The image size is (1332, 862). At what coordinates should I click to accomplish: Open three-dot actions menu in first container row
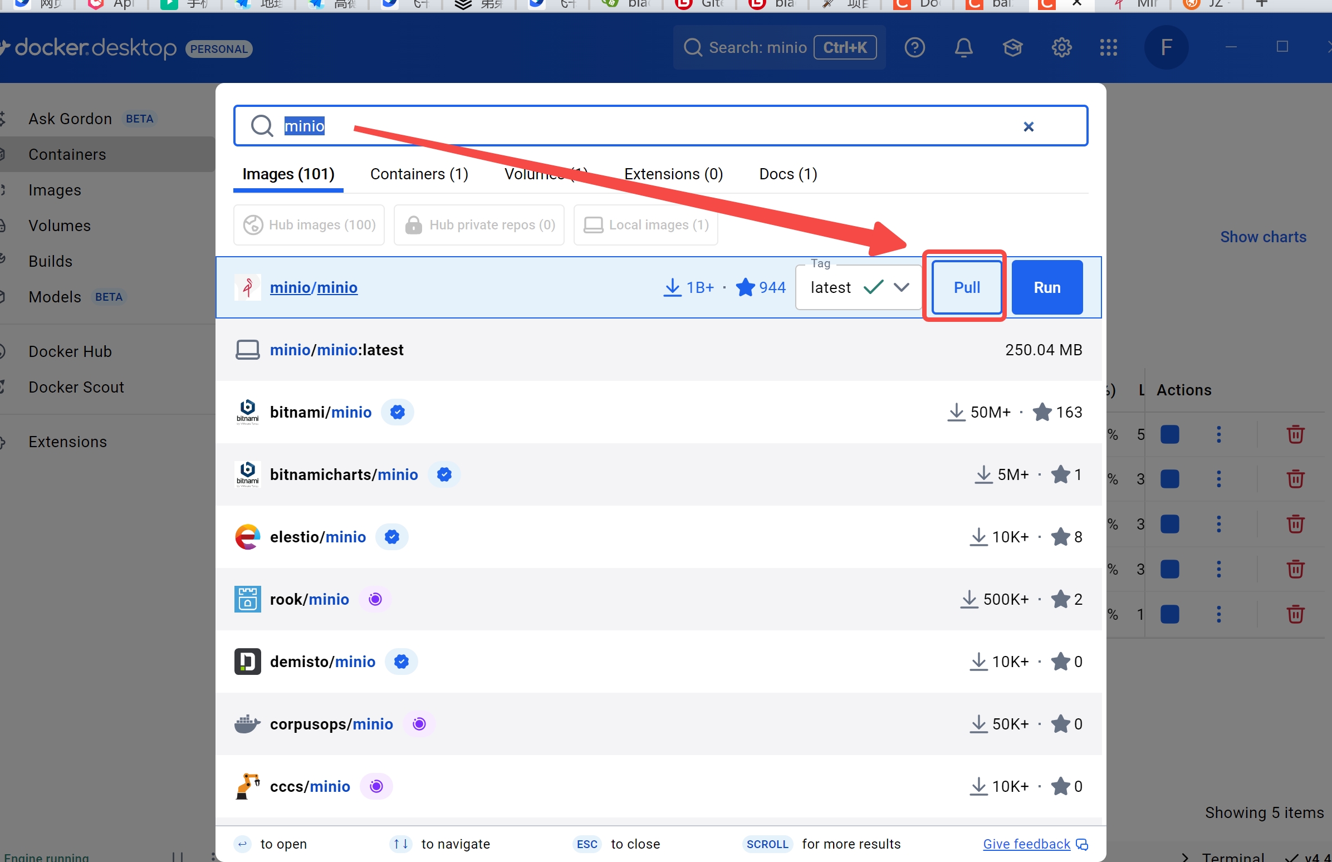click(x=1218, y=434)
